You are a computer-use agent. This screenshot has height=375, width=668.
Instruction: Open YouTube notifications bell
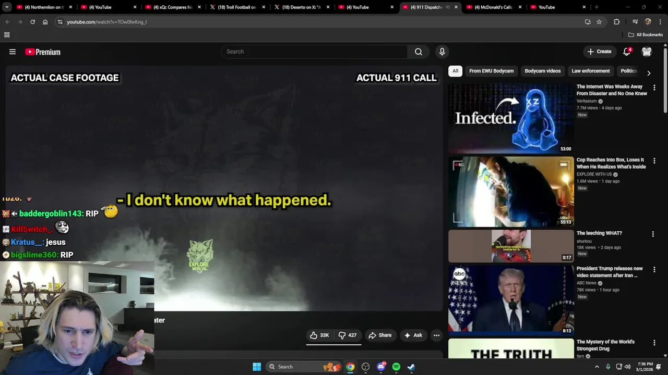(627, 52)
